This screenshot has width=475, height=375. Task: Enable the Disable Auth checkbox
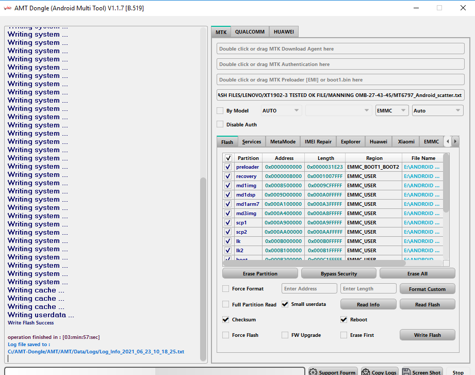(x=220, y=124)
